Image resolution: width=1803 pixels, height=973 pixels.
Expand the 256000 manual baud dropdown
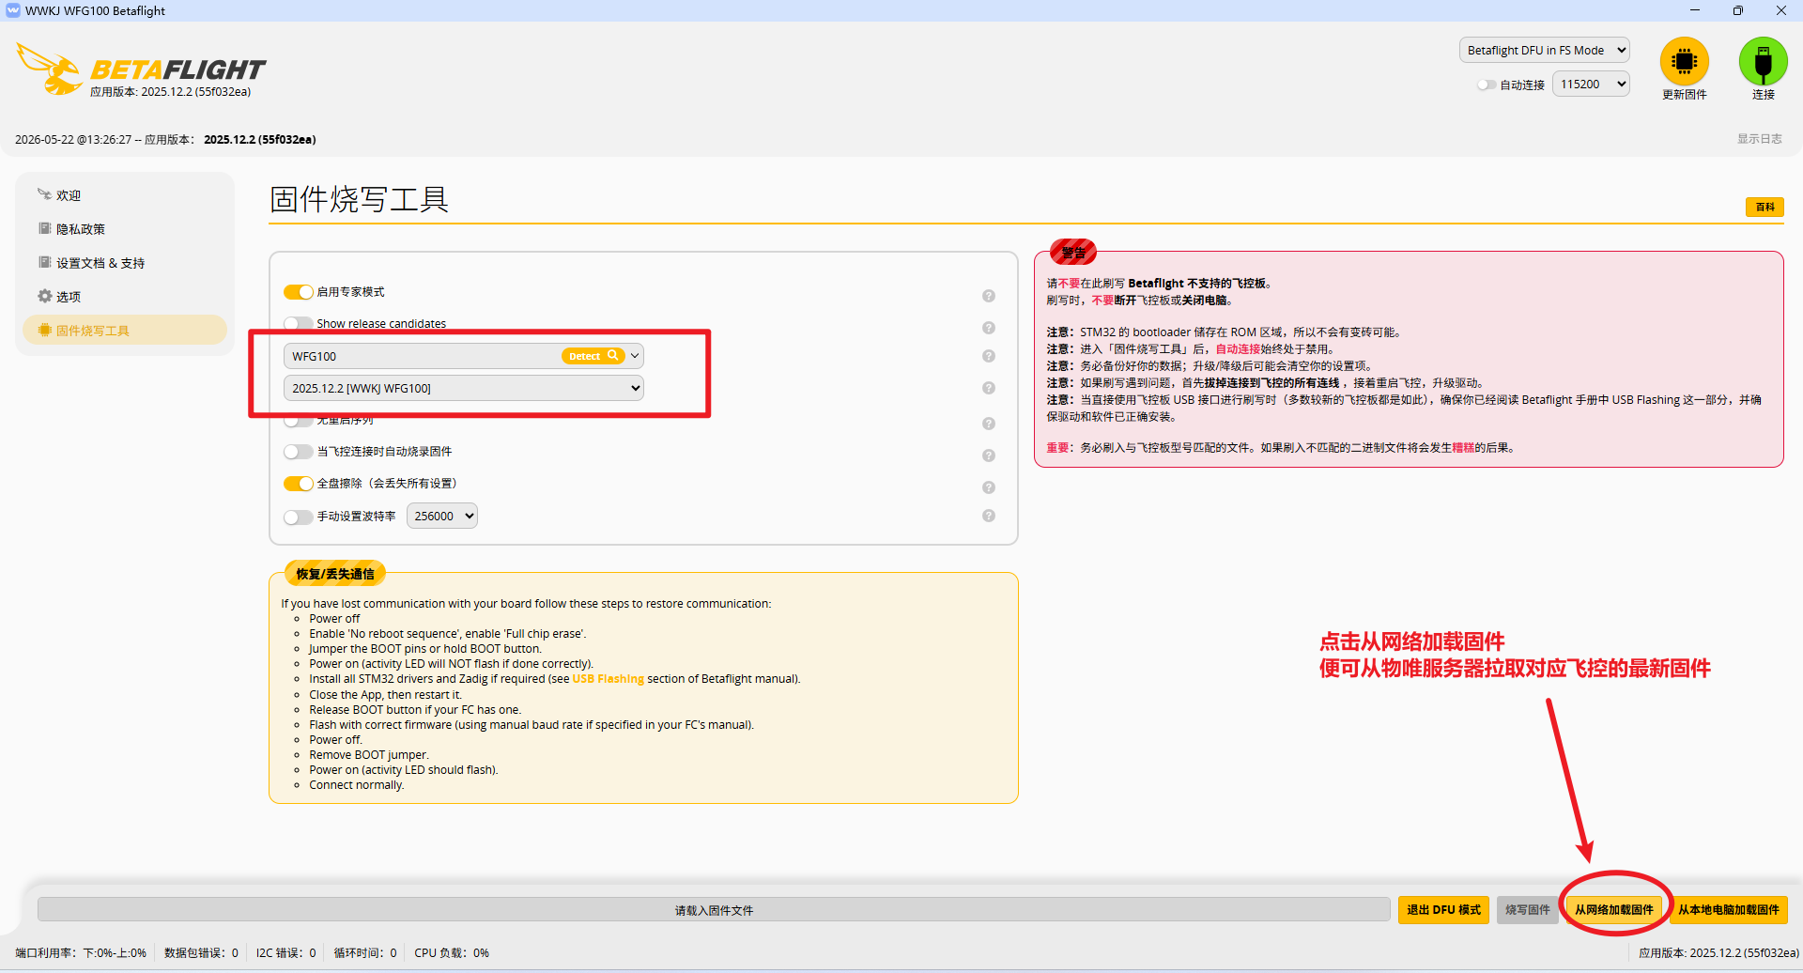(x=442, y=516)
